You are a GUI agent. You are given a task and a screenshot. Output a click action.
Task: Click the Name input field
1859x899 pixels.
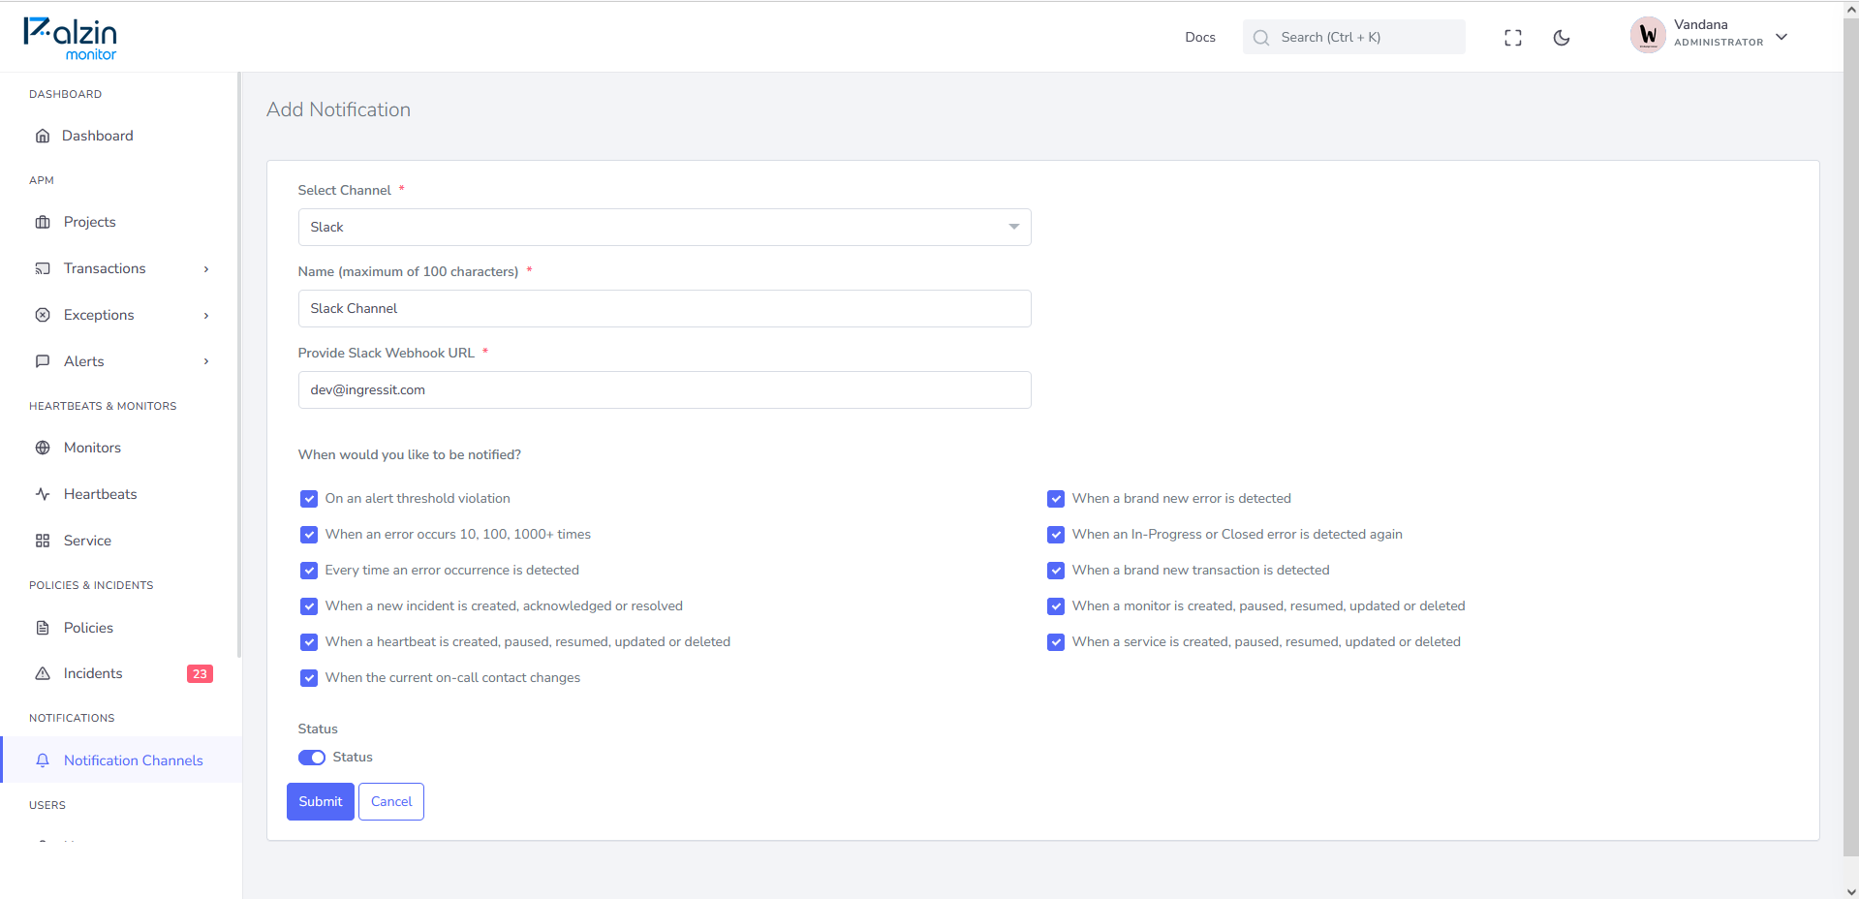[x=665, y=308]
